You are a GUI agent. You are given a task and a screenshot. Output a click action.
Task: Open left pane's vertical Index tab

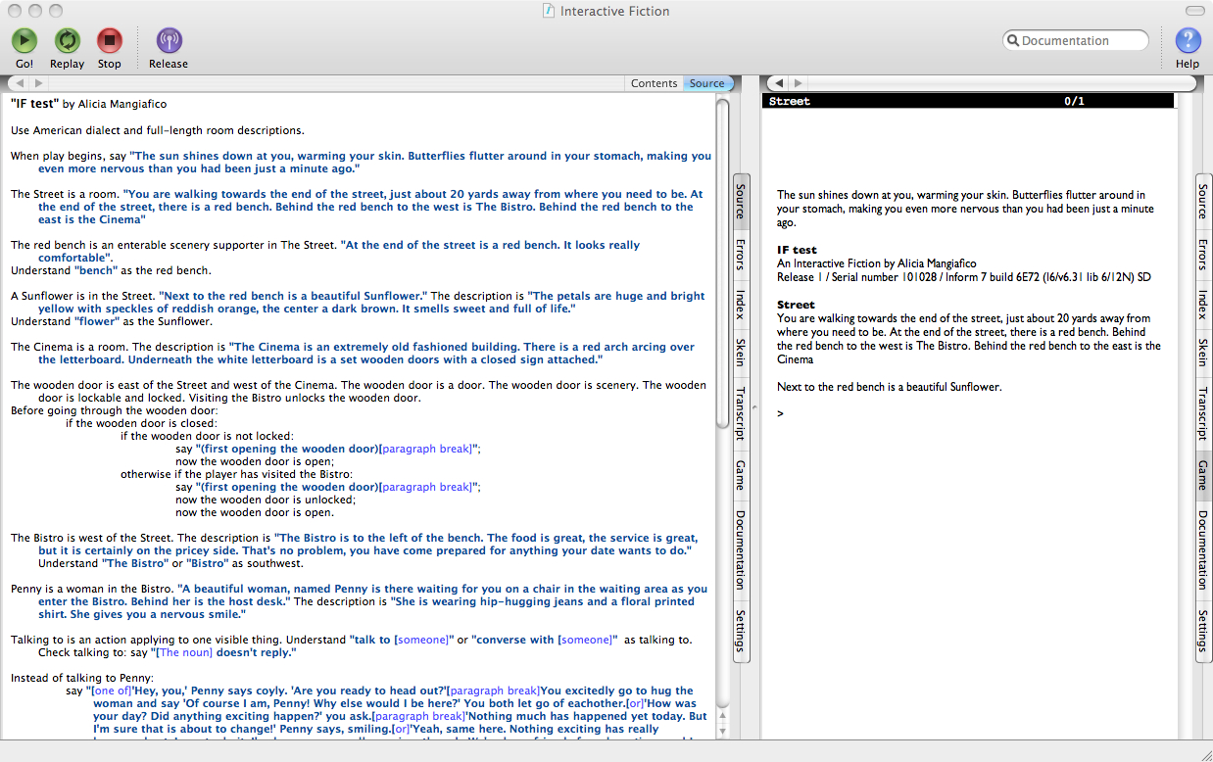point(741,306)
